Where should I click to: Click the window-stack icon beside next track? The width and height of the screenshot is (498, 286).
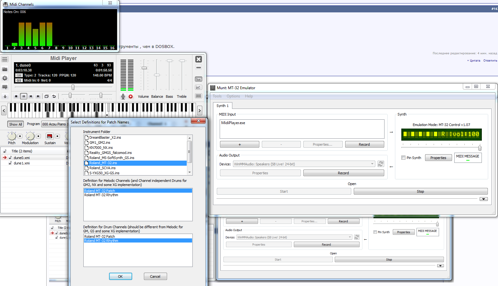(x=47, y=96)
